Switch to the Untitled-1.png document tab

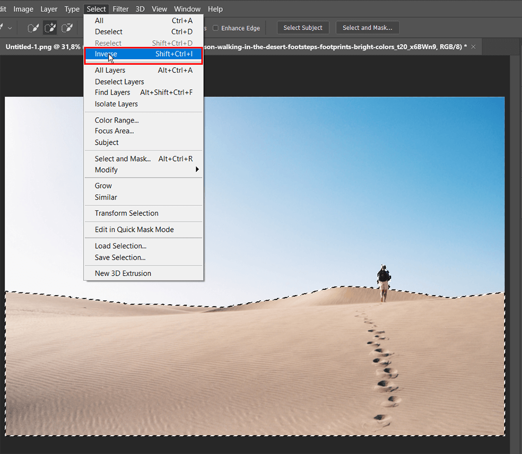coord(41,47)
